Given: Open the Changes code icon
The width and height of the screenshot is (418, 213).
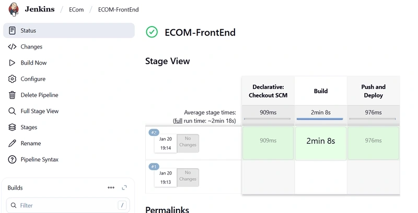Looking at the screenshot, I should pos(12,47).
